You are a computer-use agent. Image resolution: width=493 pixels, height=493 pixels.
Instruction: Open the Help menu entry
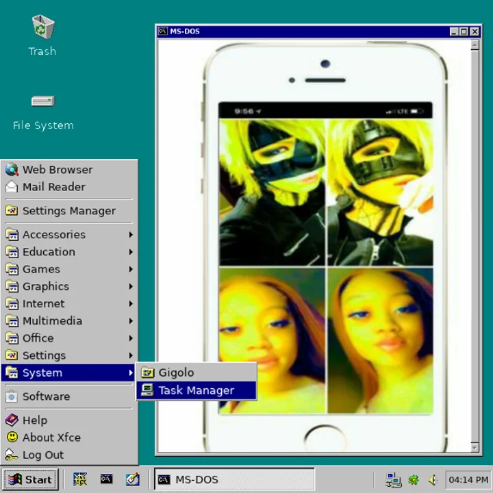(x=69, y=420)
